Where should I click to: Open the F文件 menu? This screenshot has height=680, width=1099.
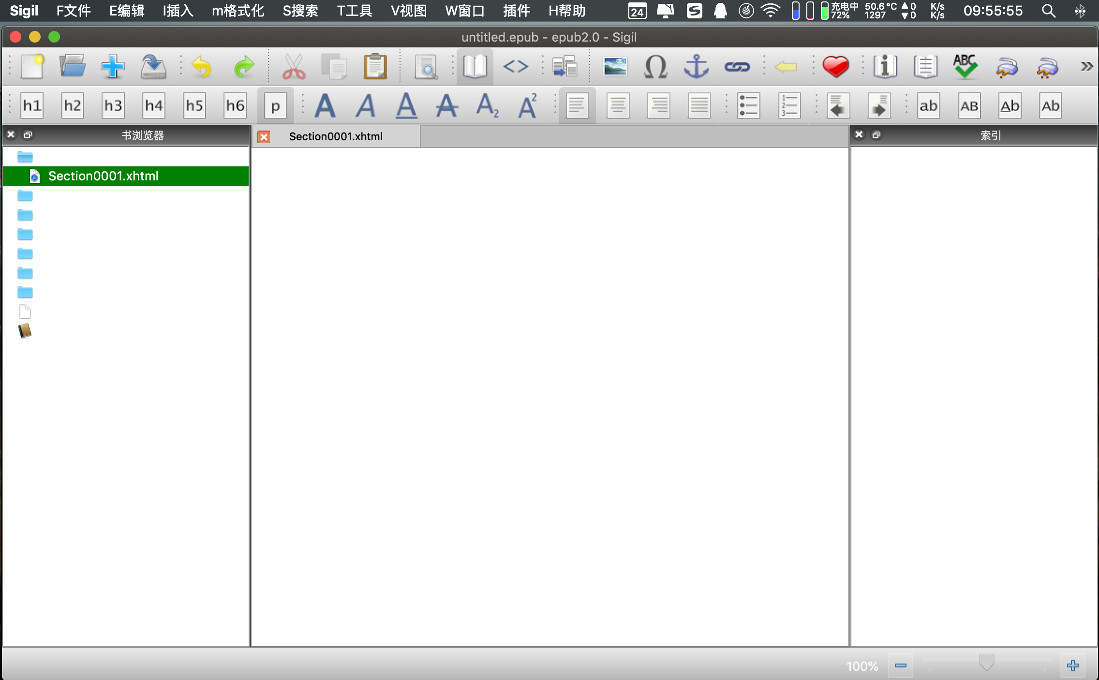pyautogui.click(x=73, y=11)
